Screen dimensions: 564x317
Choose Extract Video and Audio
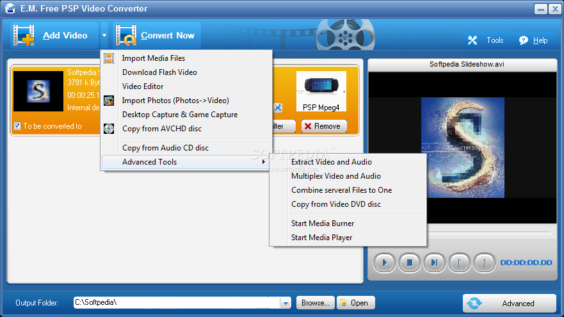(348, 162)
